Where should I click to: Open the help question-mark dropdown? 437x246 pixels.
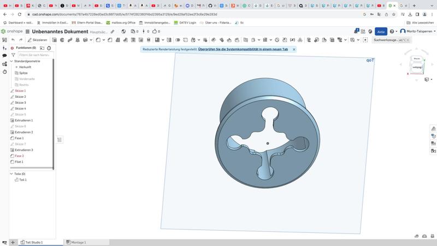coord(393,32)
